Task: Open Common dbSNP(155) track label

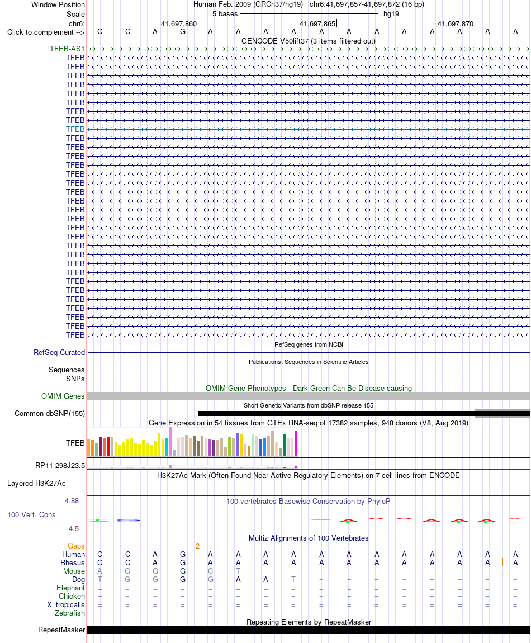Action: tap(50, 413)
